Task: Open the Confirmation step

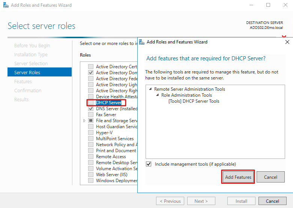Action: pyautogui.click(x=28, y=91)
